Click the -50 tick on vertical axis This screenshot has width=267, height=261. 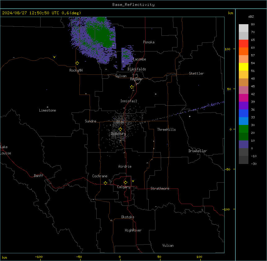click(x=227, y=169)
